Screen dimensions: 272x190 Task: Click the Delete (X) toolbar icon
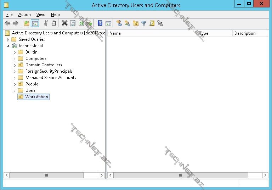point(64,23)
